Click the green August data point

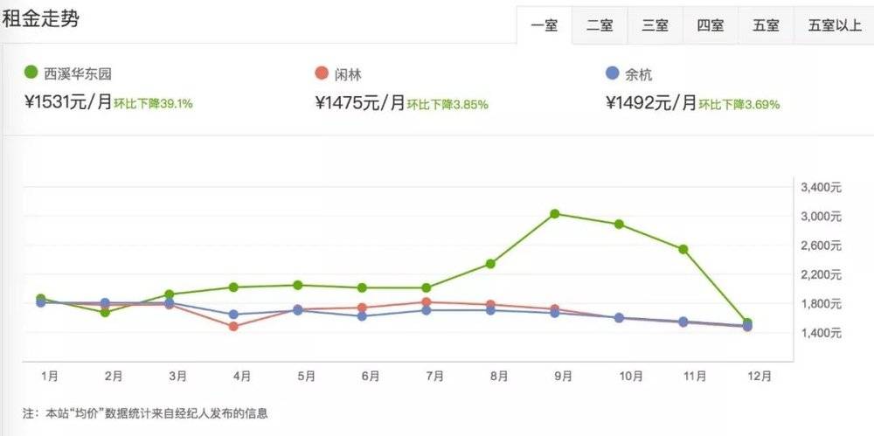click(x=490, y=264)
